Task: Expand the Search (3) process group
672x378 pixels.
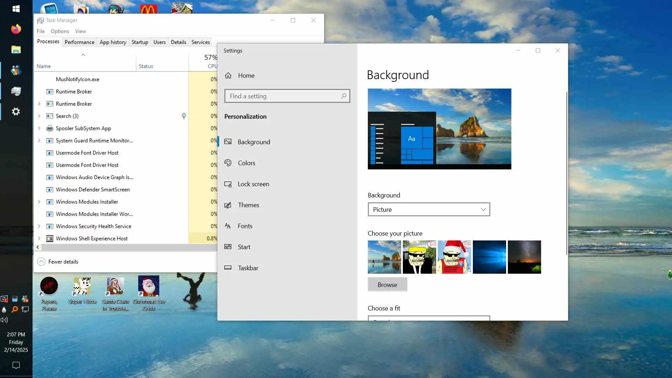Action: click(x=39, y=116)
